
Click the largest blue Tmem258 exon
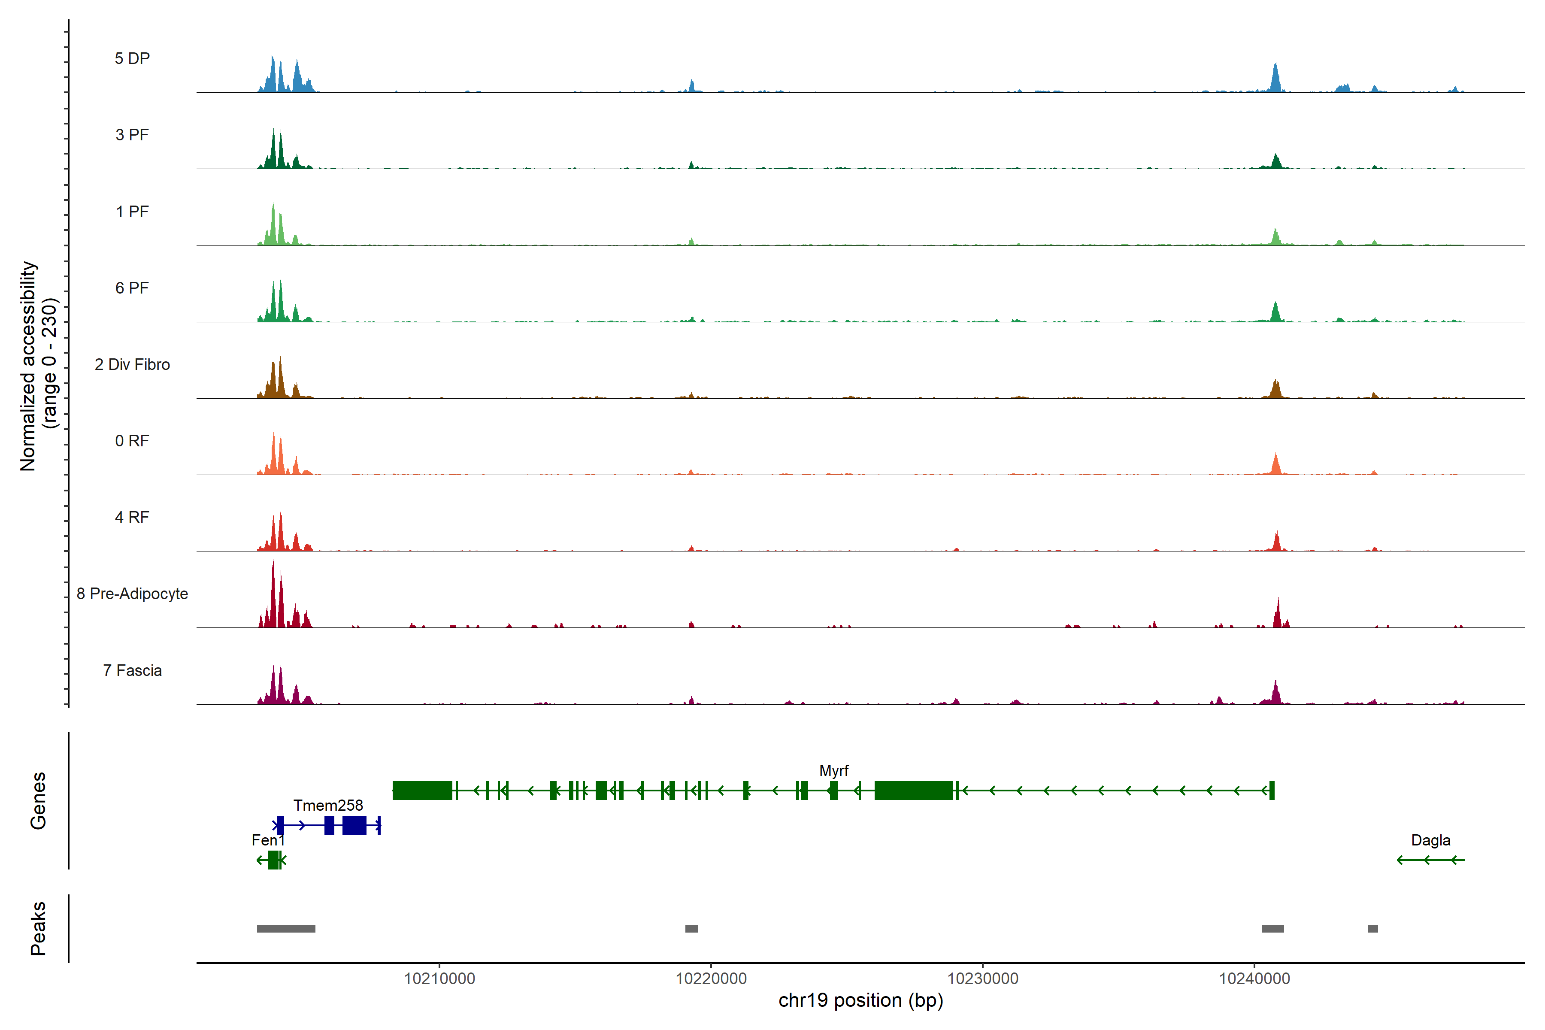click(354, 825)
